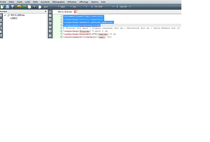Click the green Redo arrow
Viewport: 210px width, 142px height.
[24, 7]
